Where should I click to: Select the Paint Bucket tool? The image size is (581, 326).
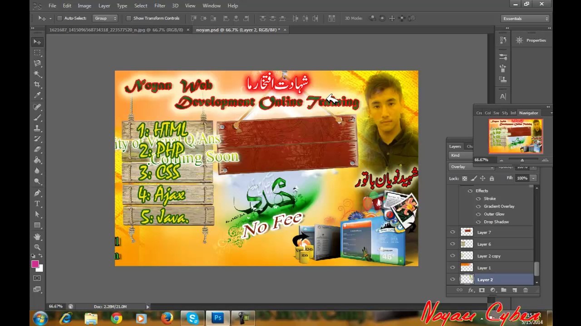pyautogui.click(x=37, y=160)
